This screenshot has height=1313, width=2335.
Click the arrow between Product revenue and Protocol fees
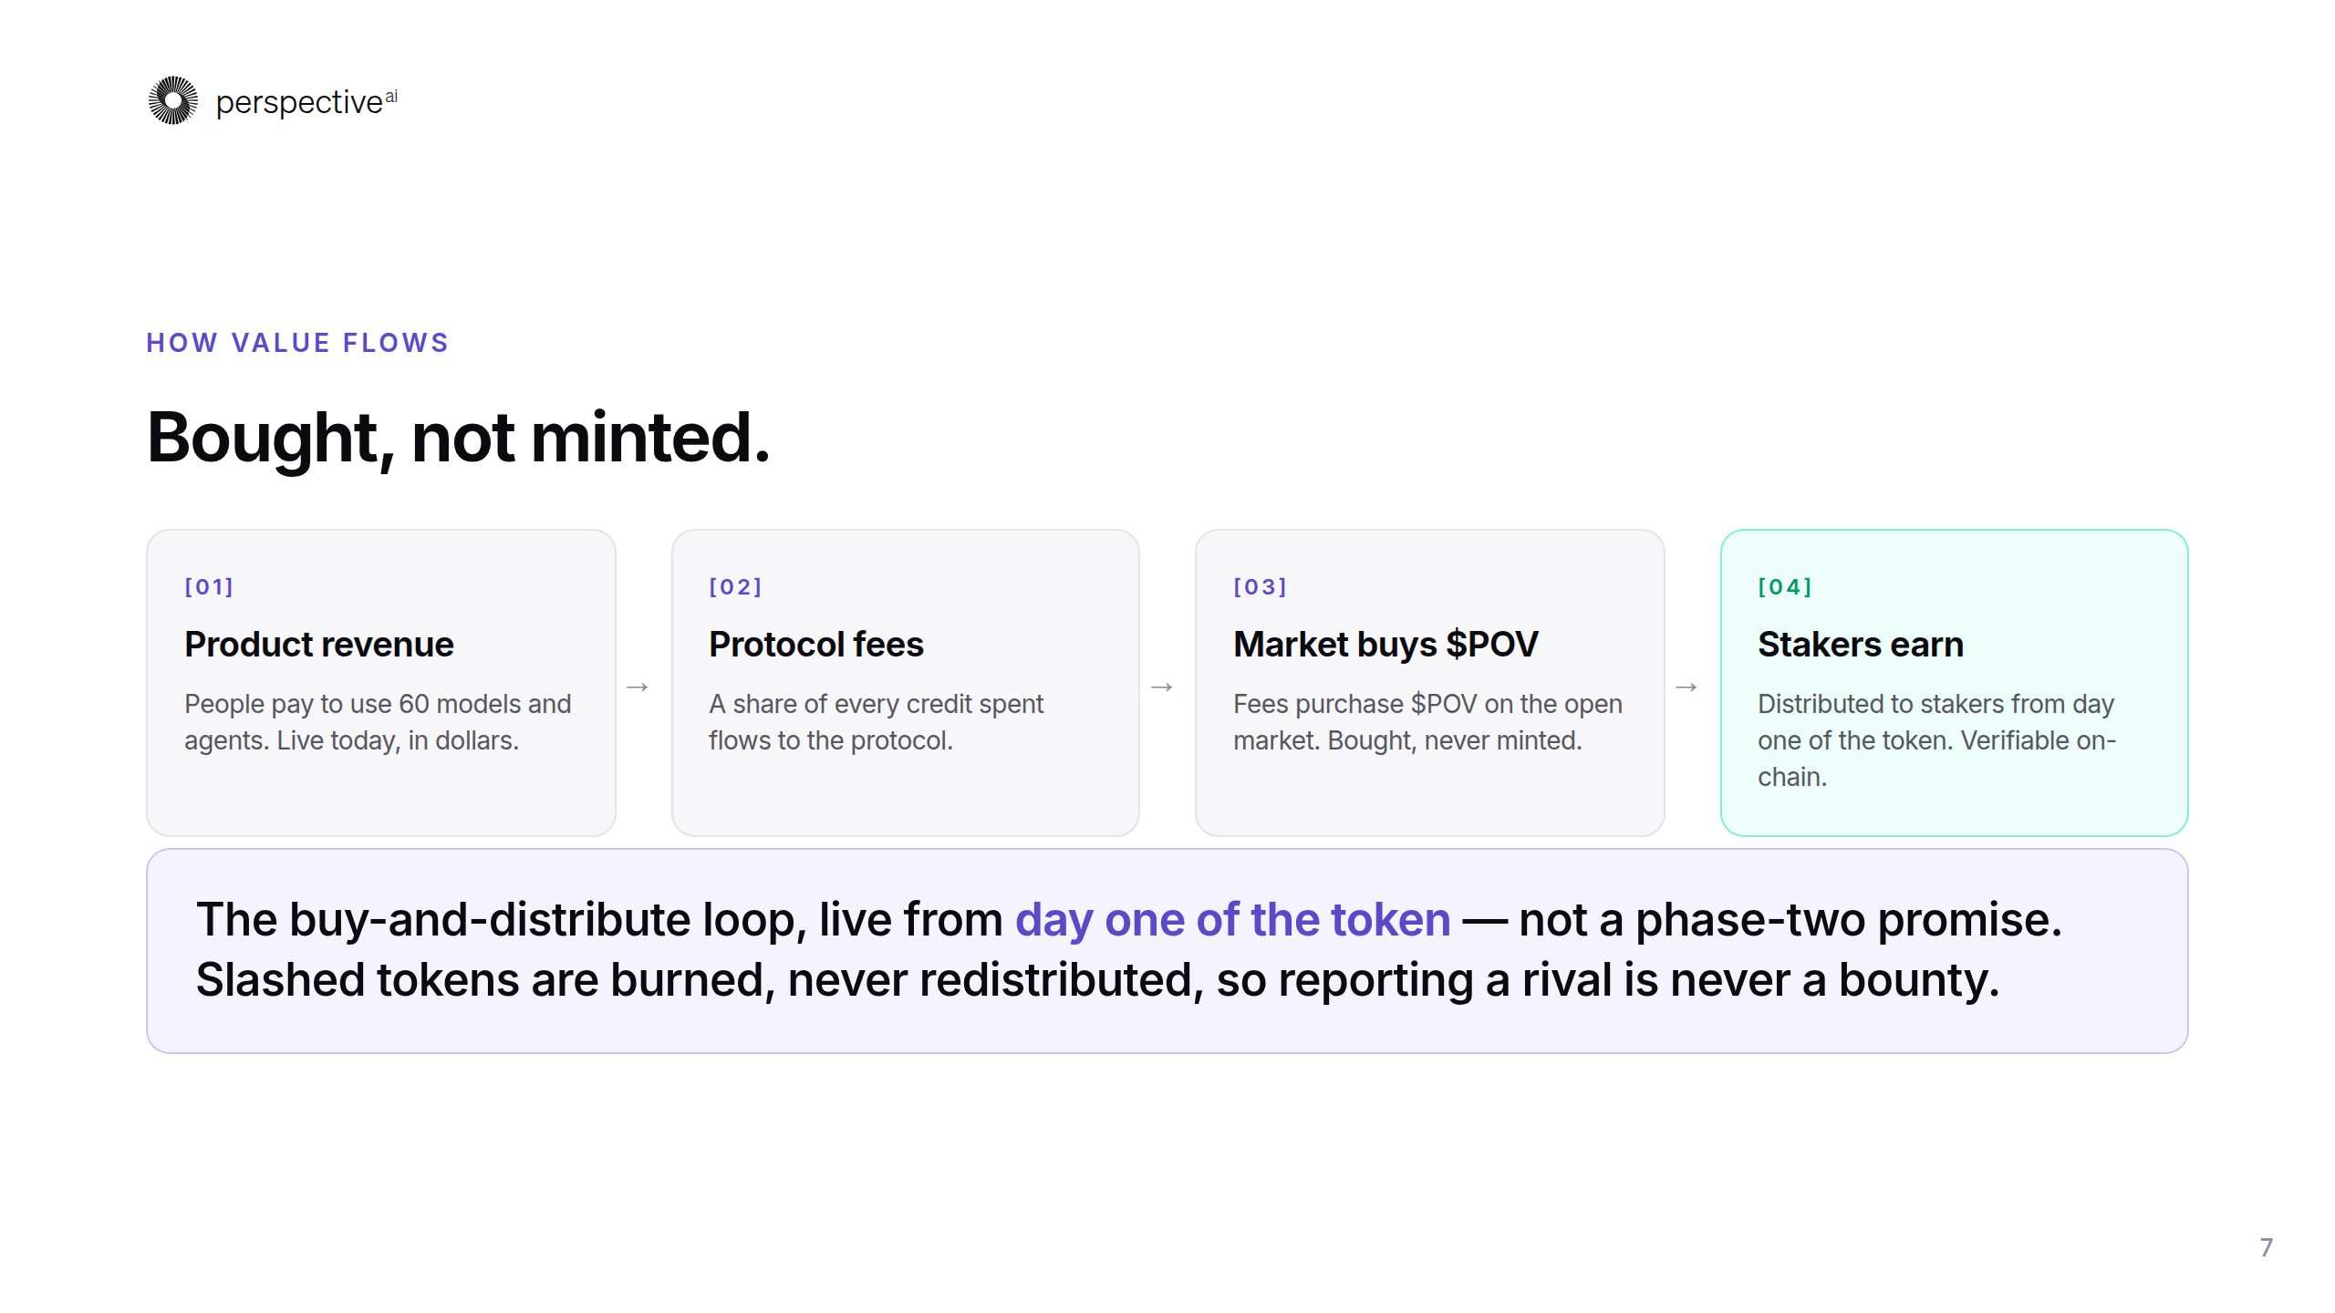point(638,687)
